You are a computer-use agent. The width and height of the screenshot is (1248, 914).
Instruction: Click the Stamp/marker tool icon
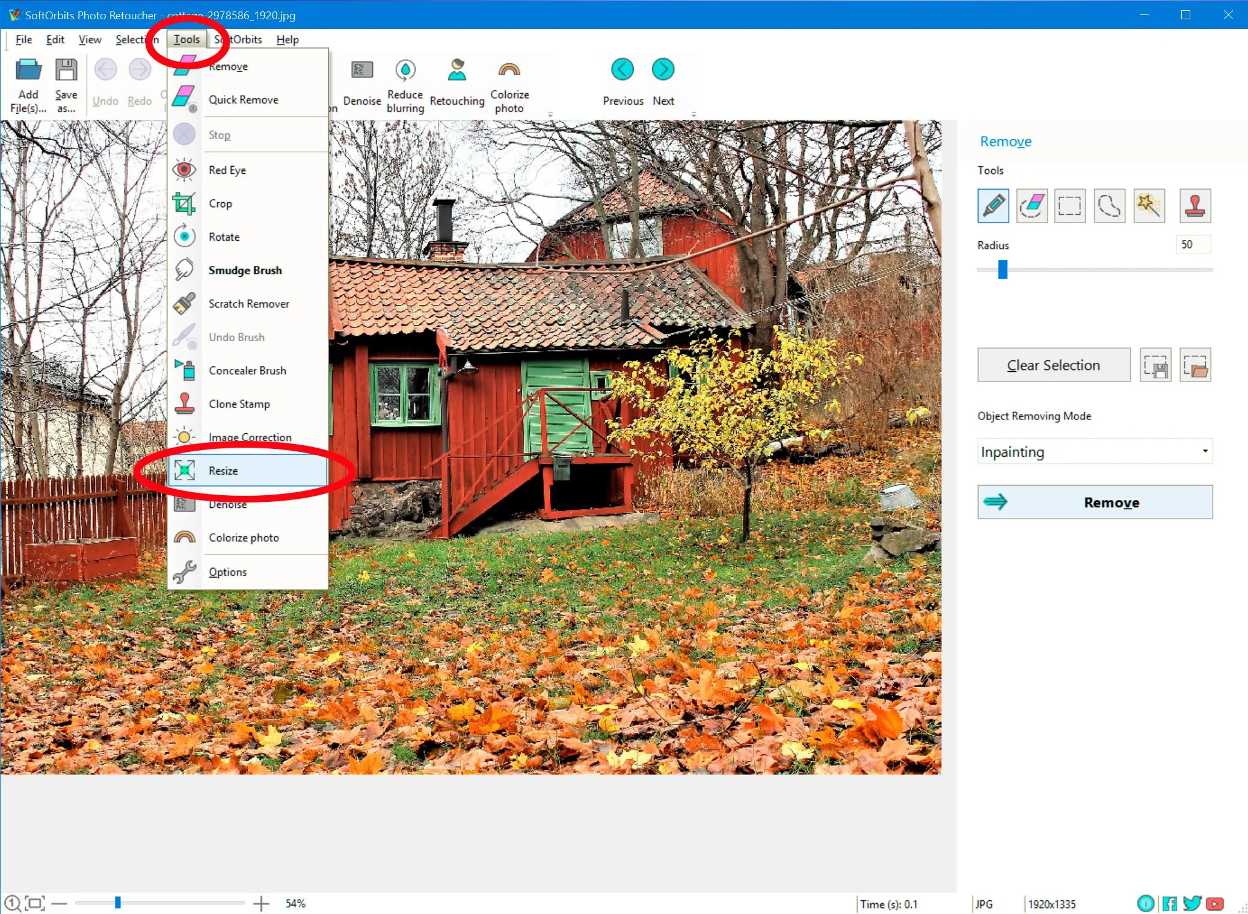coord(1196,205)
